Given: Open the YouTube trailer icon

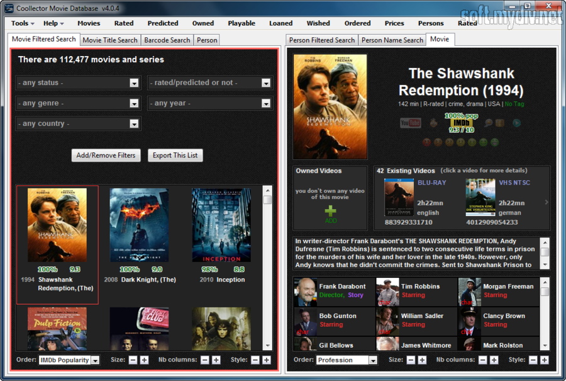Looking at the screenshot, I should click(x=410, y=123).
